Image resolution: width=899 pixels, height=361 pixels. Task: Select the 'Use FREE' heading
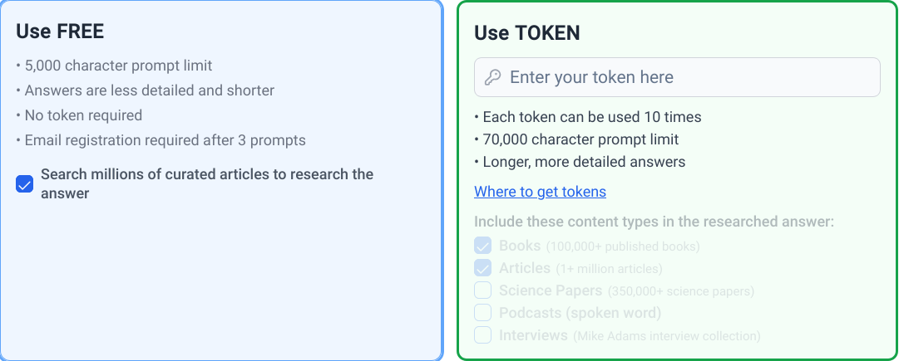click(x=60, y=32)
